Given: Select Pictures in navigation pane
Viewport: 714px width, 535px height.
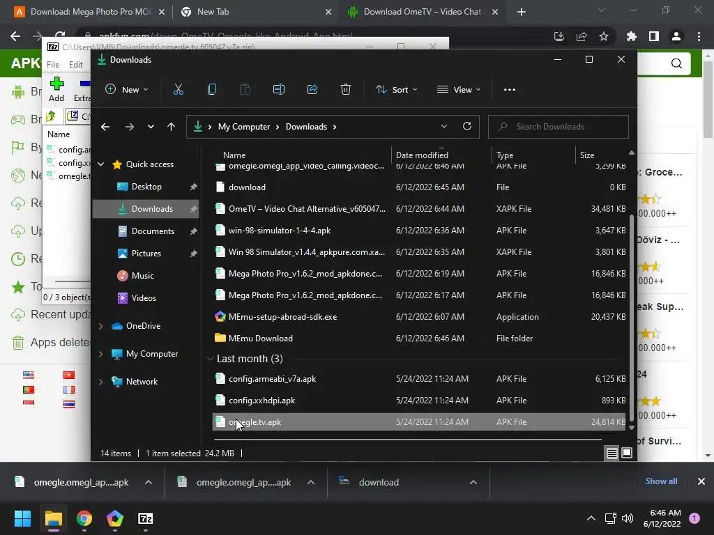Looking at the screenshot, I should pos(146,254).
